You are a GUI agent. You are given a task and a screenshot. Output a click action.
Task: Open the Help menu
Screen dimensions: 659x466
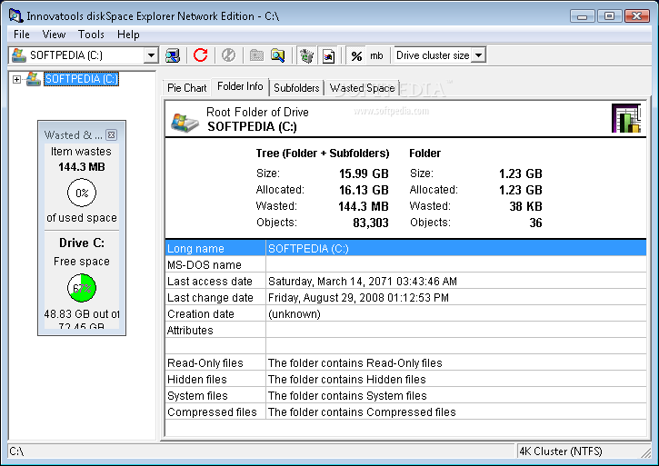point(128,35)
